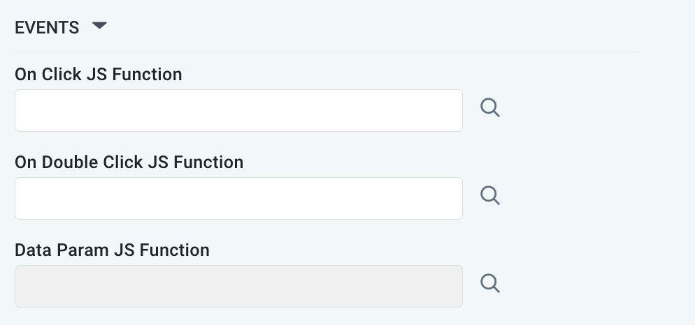The width and height of the screenshot is (695, 325).
Task: Click the search icon beside On Click JS Function
Action: [x=490, y=108]
